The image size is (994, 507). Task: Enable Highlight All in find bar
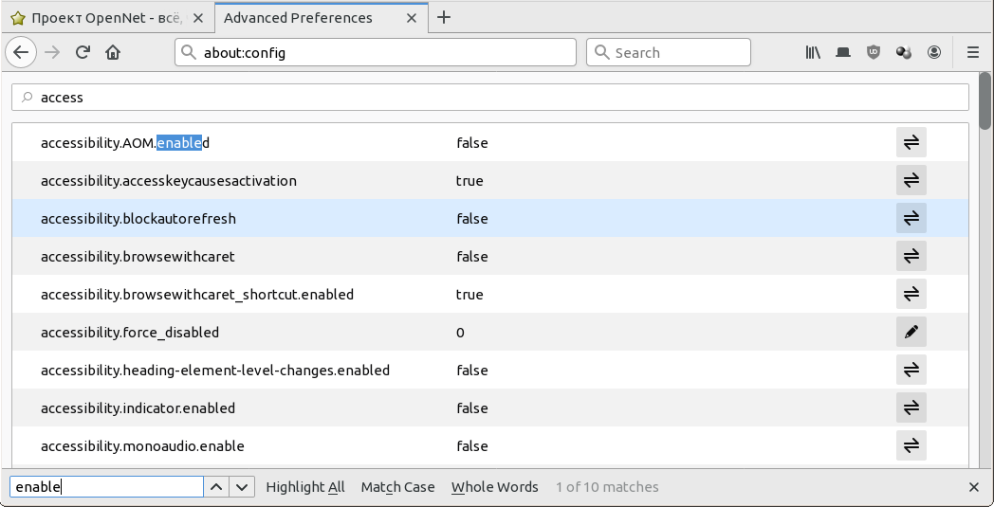(x=305, y=487)
